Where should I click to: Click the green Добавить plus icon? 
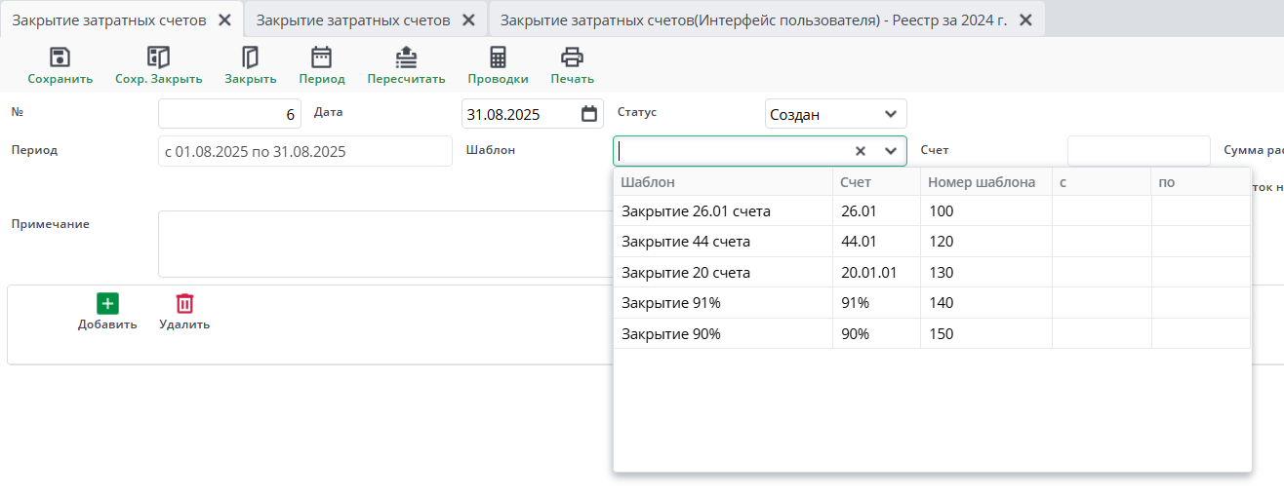pos(107,303)
